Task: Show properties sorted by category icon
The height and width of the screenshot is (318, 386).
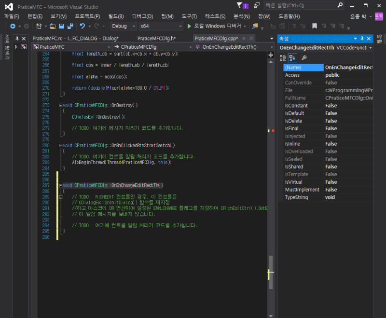Action: tap(283, 58)
